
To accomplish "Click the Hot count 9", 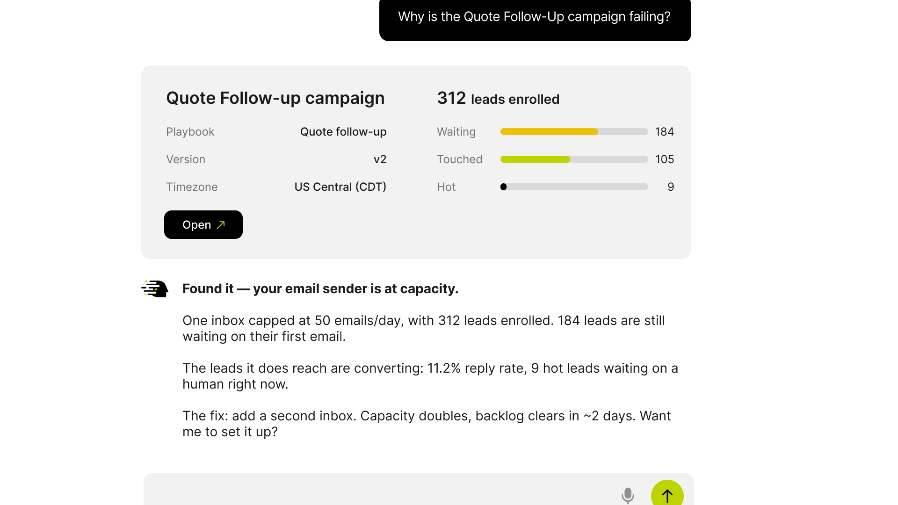I will click(671, 187).
